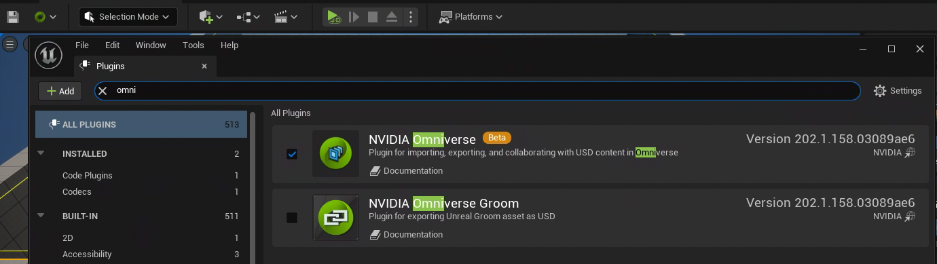937x264 pixels.
Task: Click the Beta badge on Omniverse
Action: [497, 138]
